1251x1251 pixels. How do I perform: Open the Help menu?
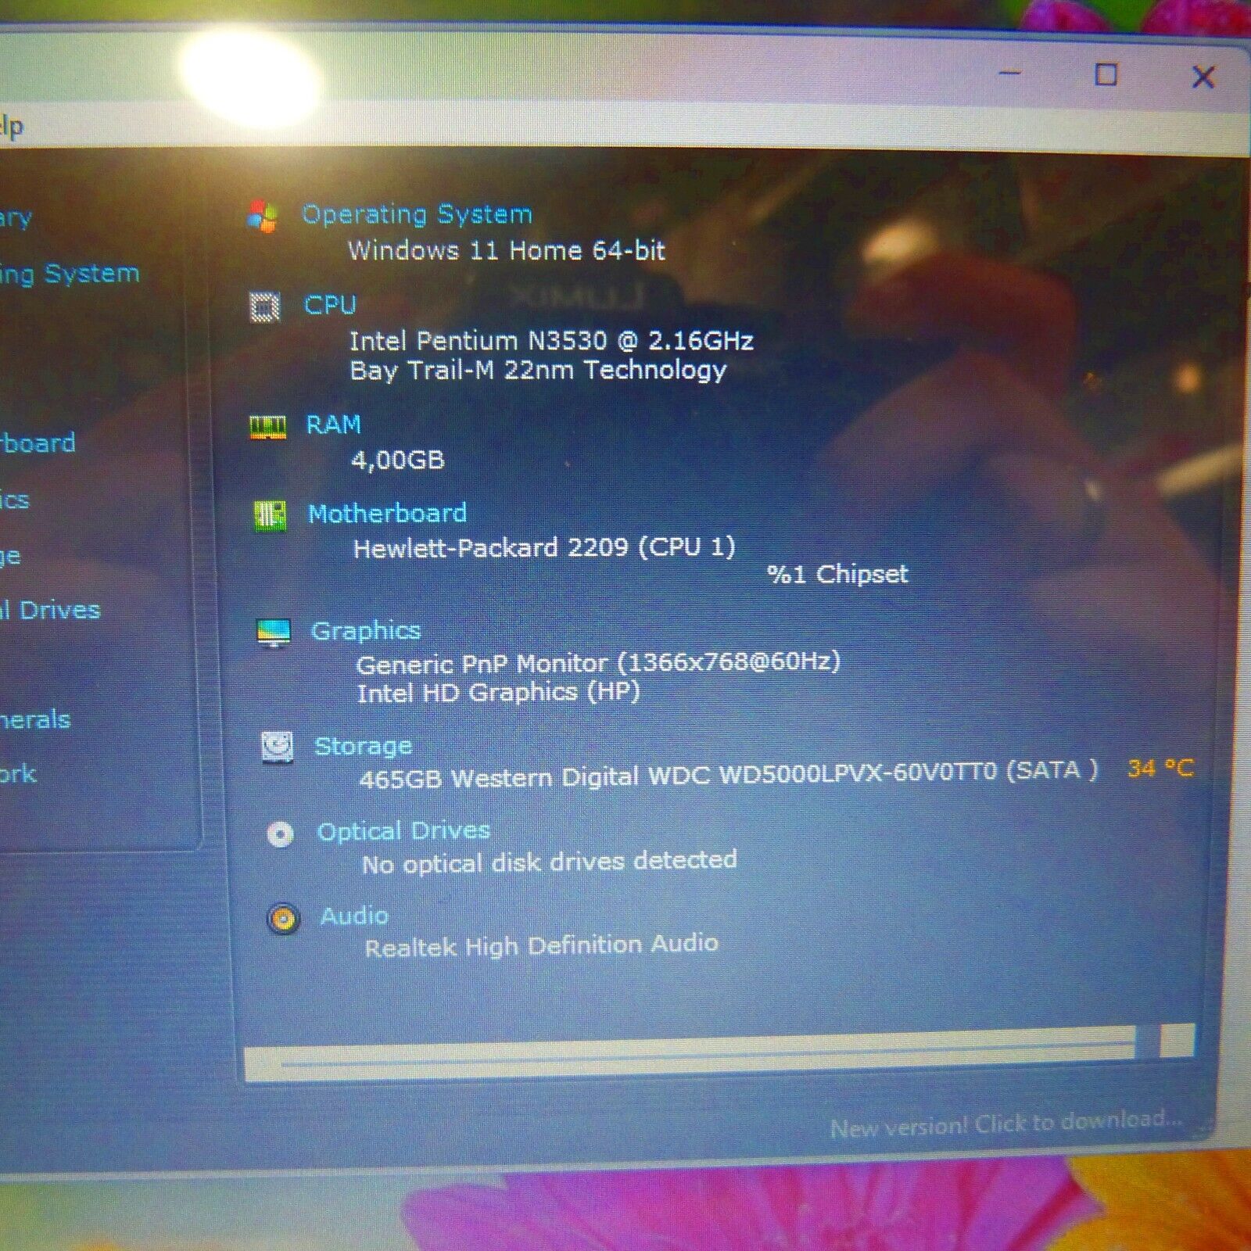point(12,127)
